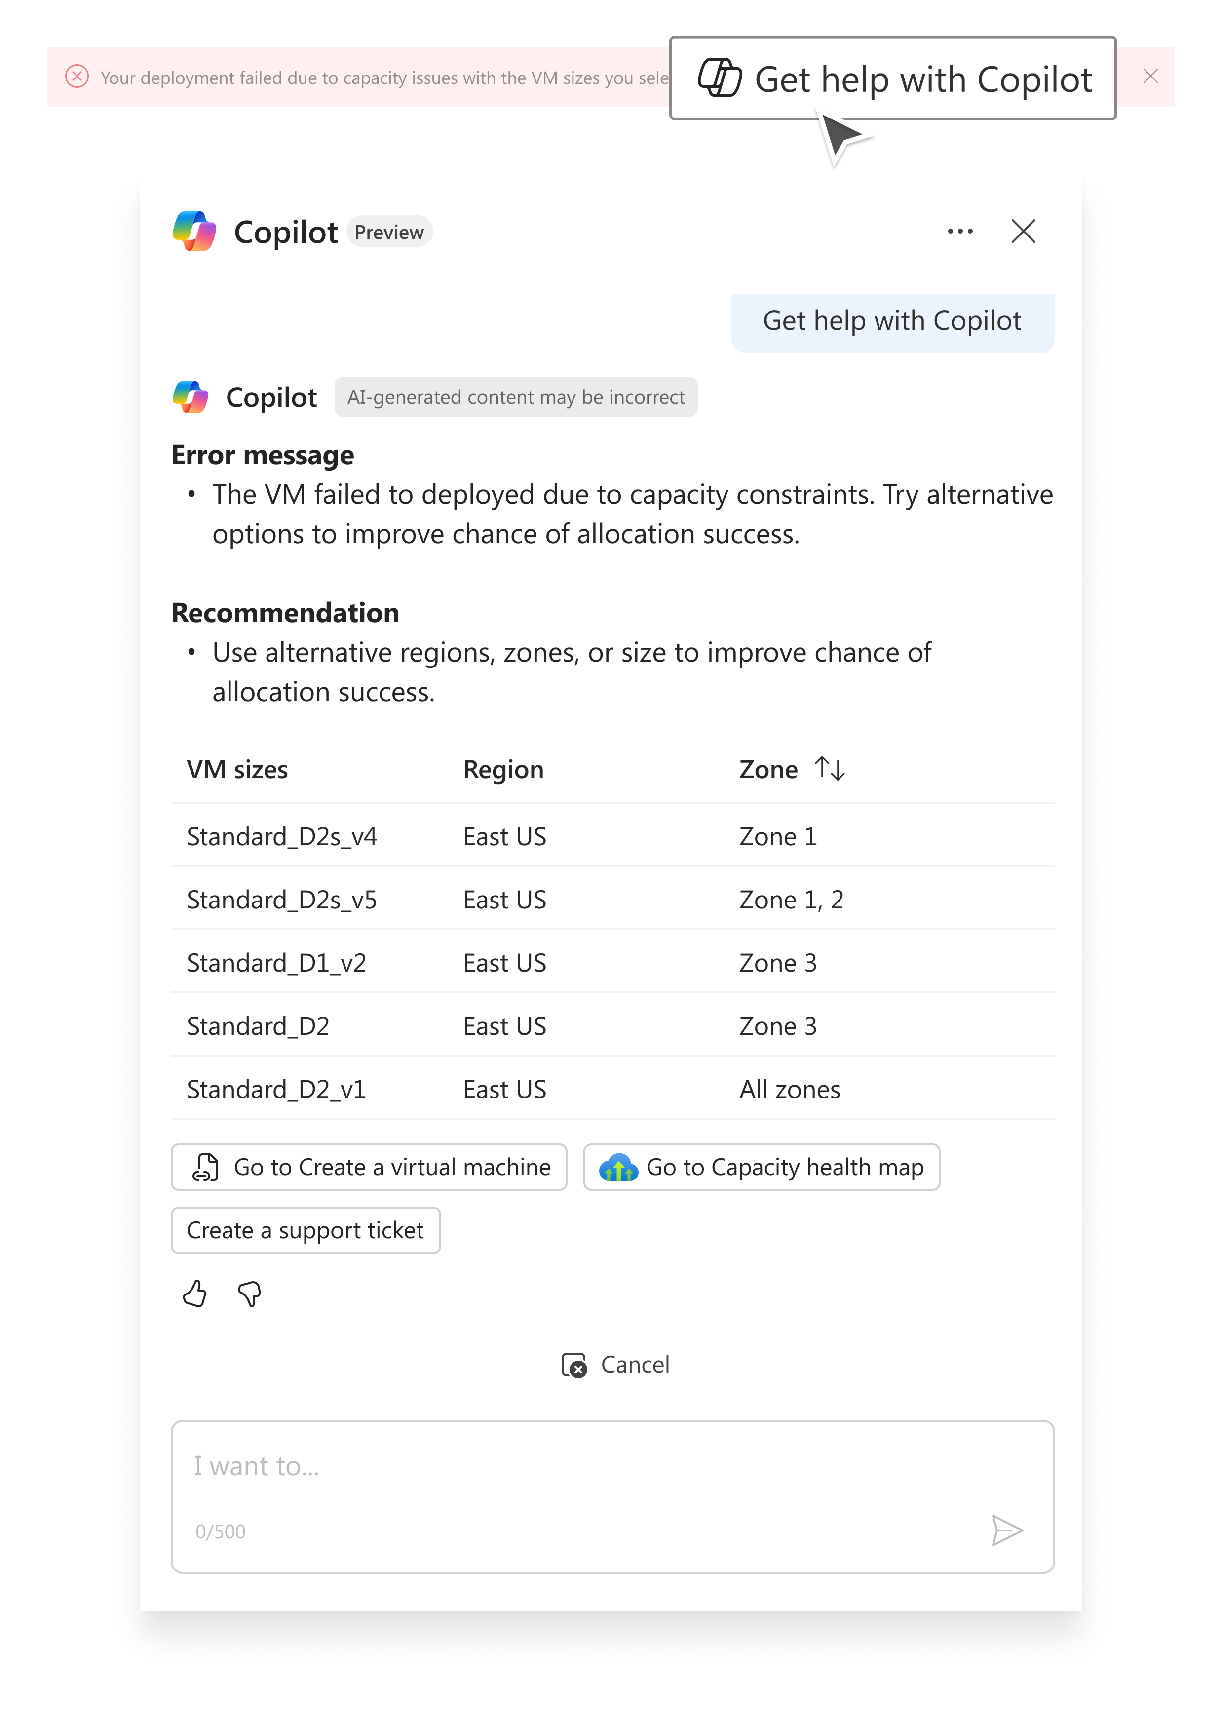The image size is (1222, 1726).
Task: Cancel the Copilot response
Action: point(615,1364)
